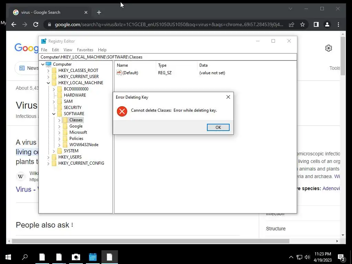The width and height of the screenshot is (352, 264).
Task: Open Windows taskbar search
Action: tap(25, 257)
